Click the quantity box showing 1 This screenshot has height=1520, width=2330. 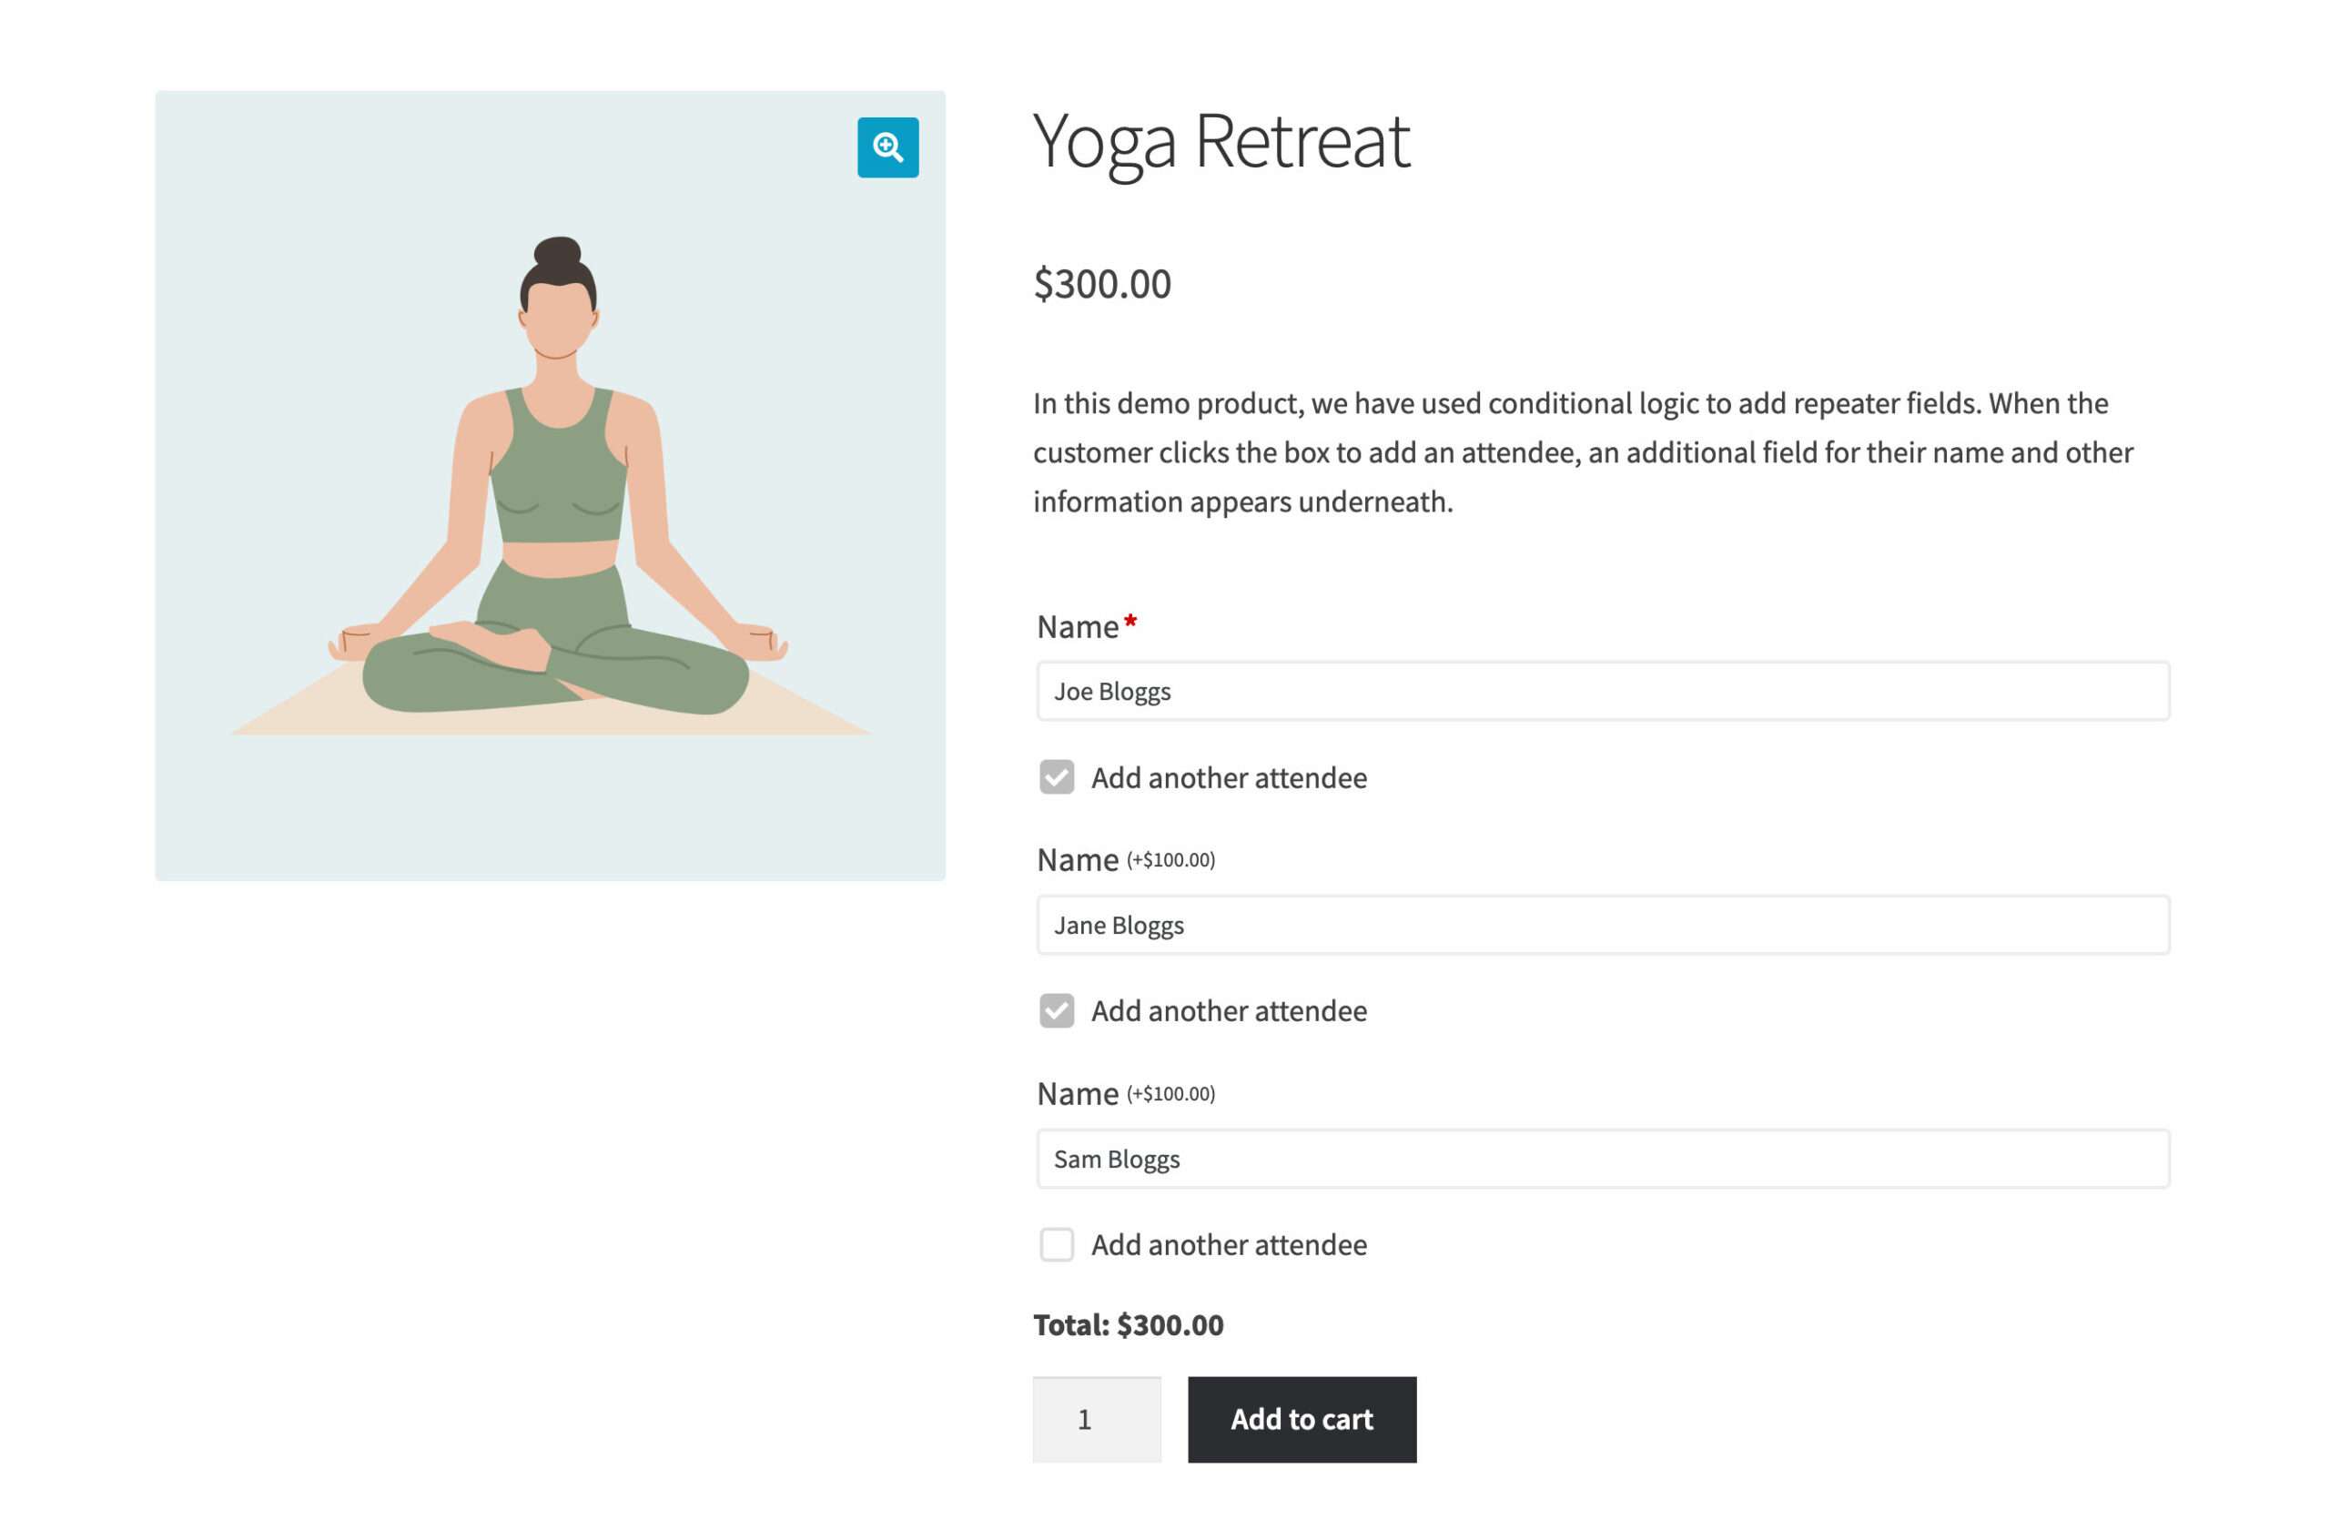click(x=1096, y=1418)
